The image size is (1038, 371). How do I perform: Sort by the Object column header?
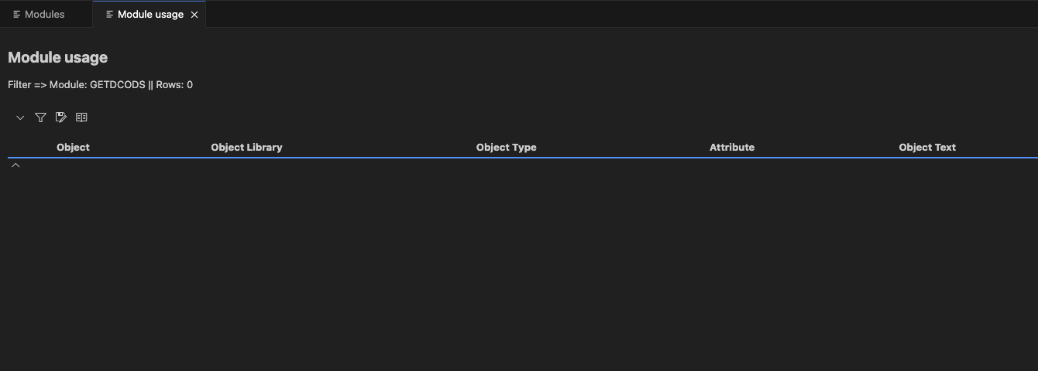coord(73,147)
